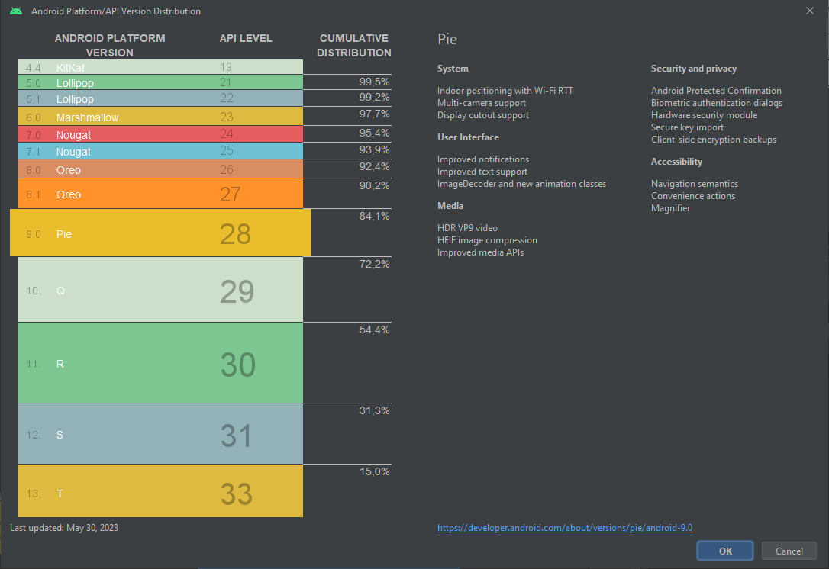
Task: Select the orange Oreo 8.1 block
Action: 160,194
